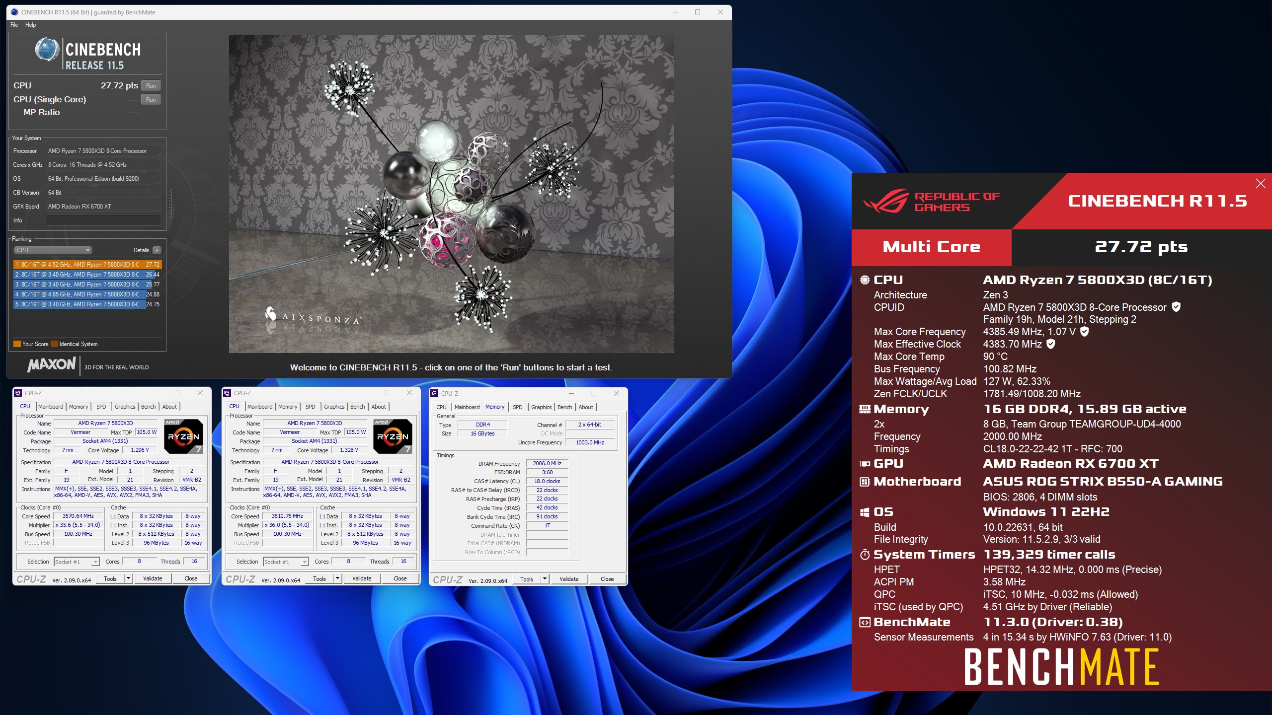
Task: Click the shield icon next to Max Core Frequency
Action: tap(1085, 331)
